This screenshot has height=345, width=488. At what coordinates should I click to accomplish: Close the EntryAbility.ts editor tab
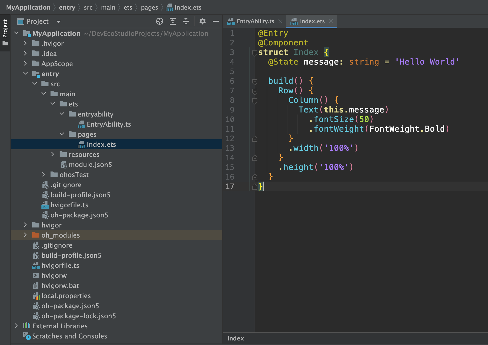point(280,21)
